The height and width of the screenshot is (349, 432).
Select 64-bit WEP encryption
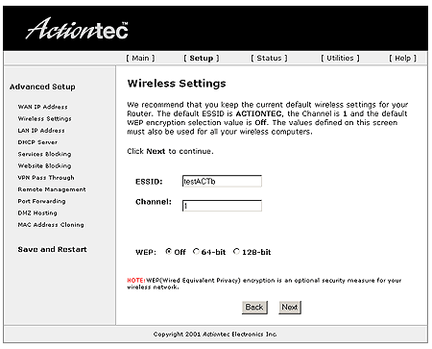(x=196, y=252)
